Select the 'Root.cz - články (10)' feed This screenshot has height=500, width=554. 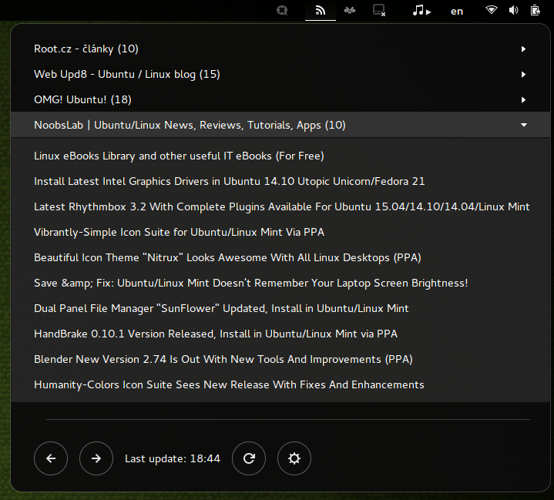[280, 49]
